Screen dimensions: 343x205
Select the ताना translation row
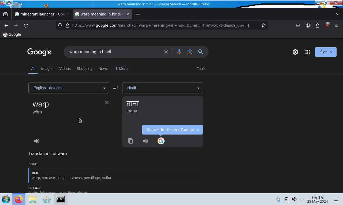click(116, 175)
